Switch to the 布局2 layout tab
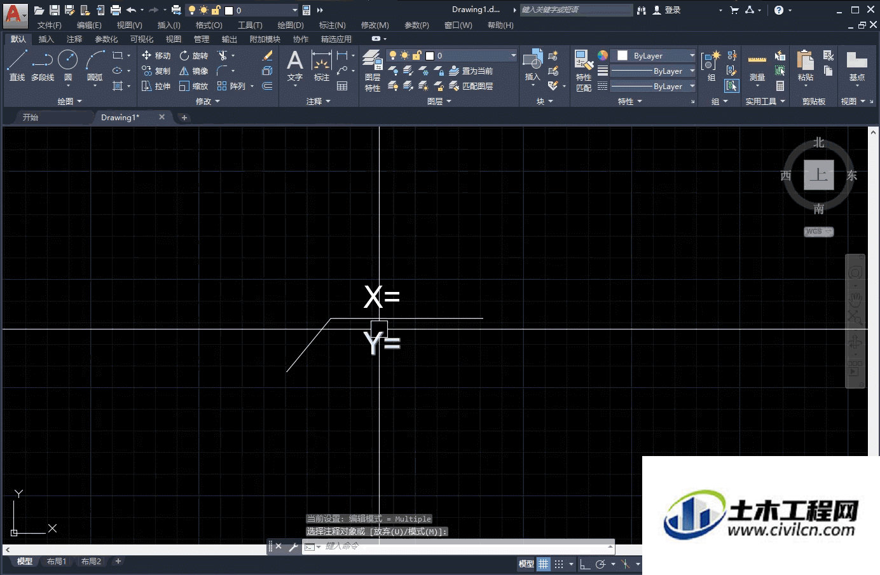 pyautogui.click(x=91, y=562)
